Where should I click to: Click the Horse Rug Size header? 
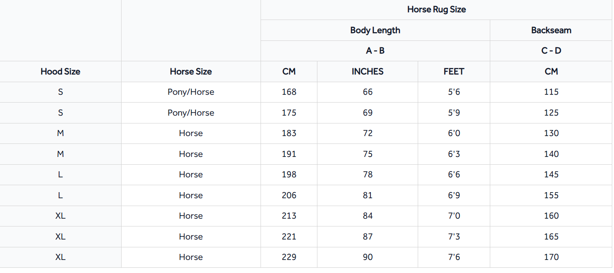click(436, 9)
